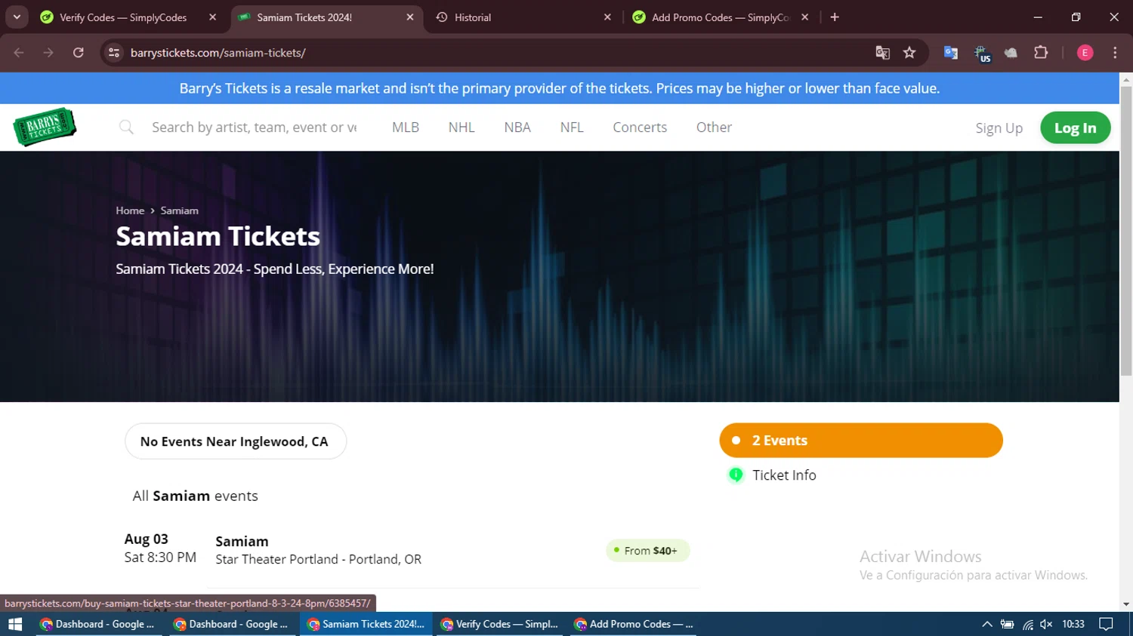The height and width of the screenshot is (636, 1133).
Task: Open the NHL menu
Action: coord(462,128)
